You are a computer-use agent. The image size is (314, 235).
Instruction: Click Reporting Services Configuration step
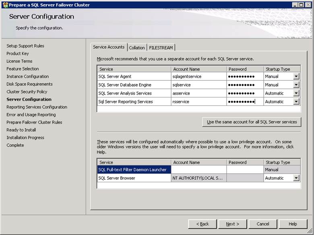37,107
